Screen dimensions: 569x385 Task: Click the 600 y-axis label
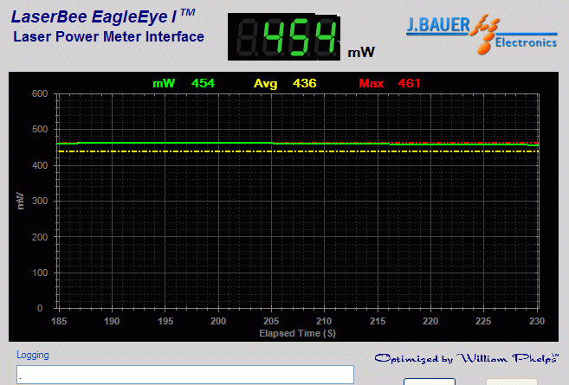(40, 93)
